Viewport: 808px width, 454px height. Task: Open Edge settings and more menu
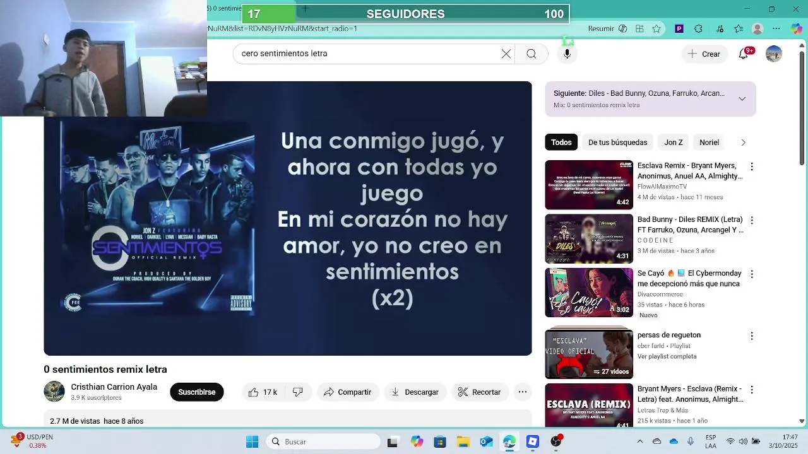(x=776, y=28)
